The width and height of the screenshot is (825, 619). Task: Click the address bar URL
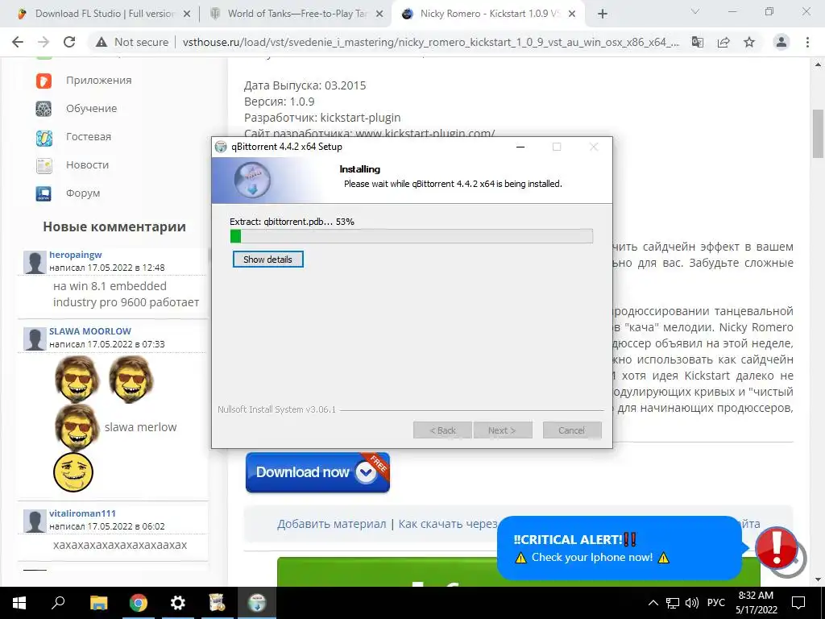[430, 42]
